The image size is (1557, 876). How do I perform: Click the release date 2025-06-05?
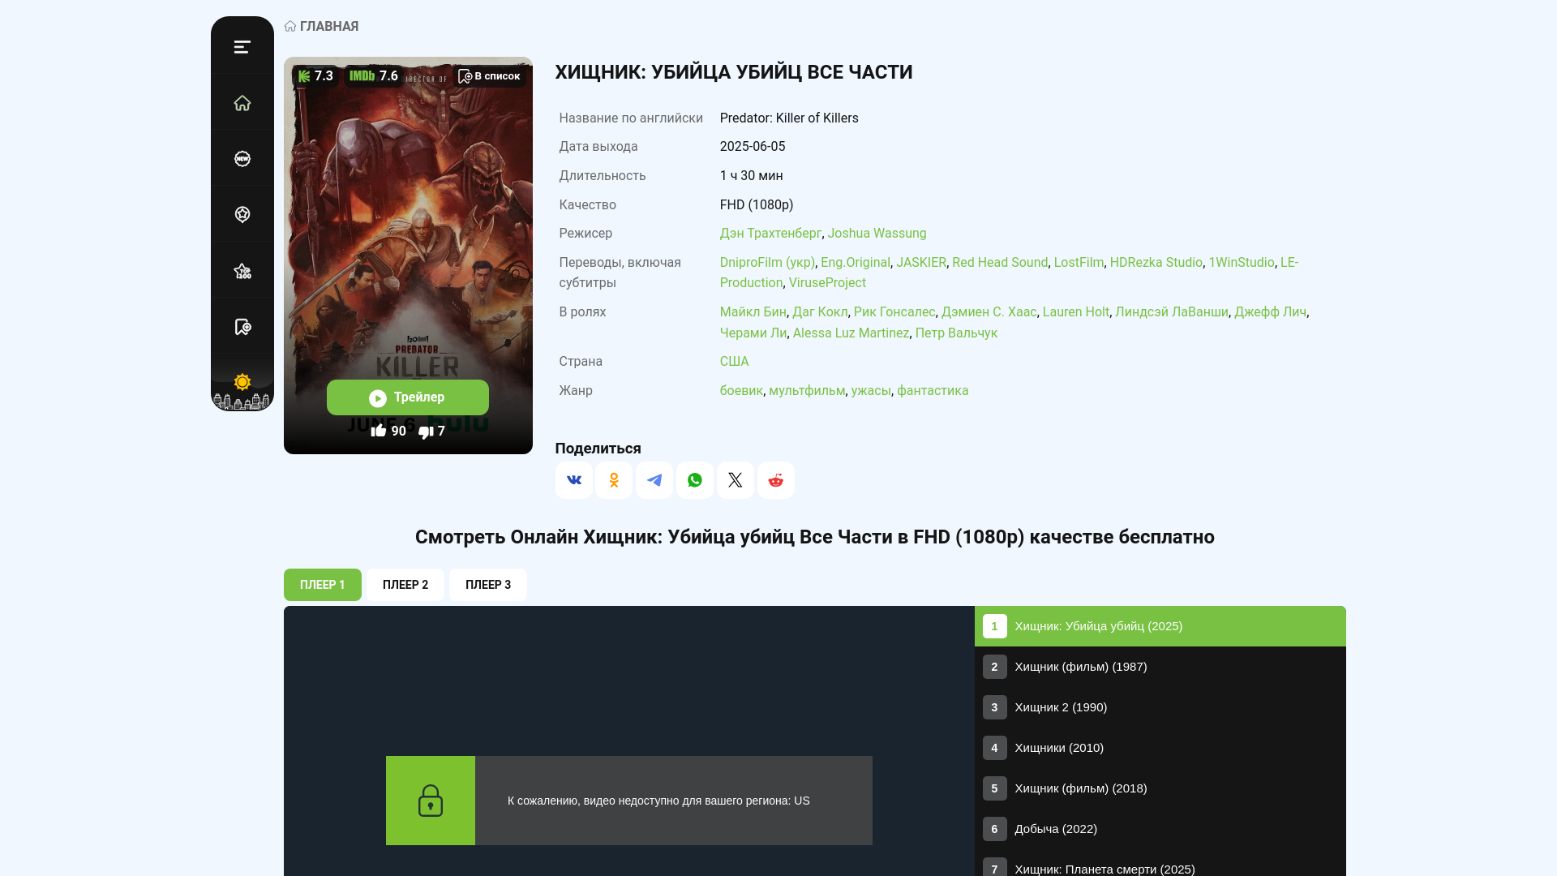pos(753,147)
